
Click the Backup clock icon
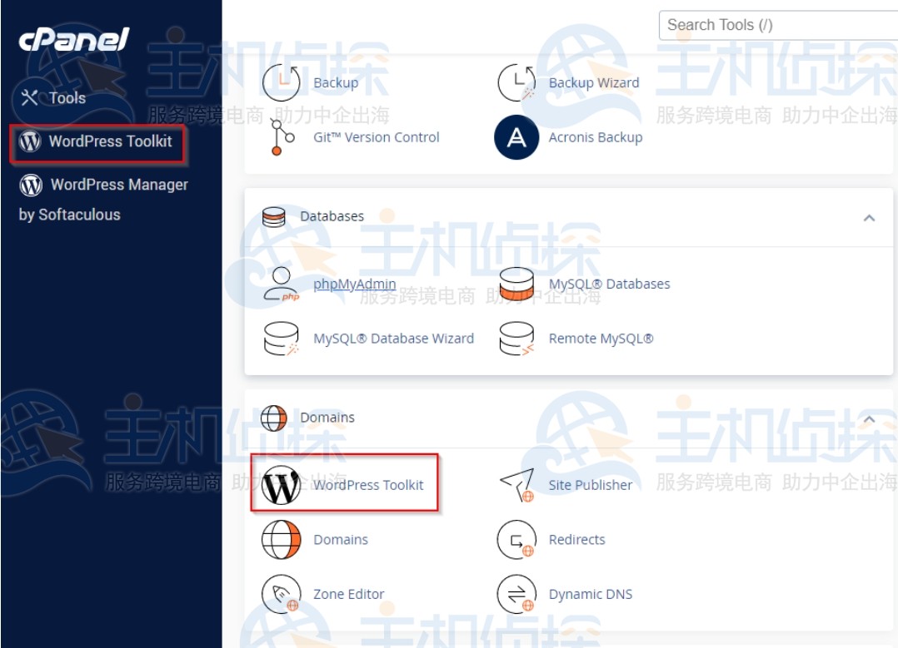282,82
